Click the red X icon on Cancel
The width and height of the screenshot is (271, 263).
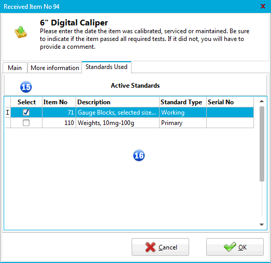(150, 247)
